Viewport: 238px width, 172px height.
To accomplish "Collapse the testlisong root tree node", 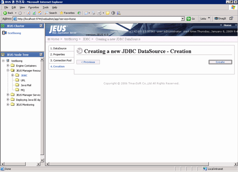I will click(3, 61).
